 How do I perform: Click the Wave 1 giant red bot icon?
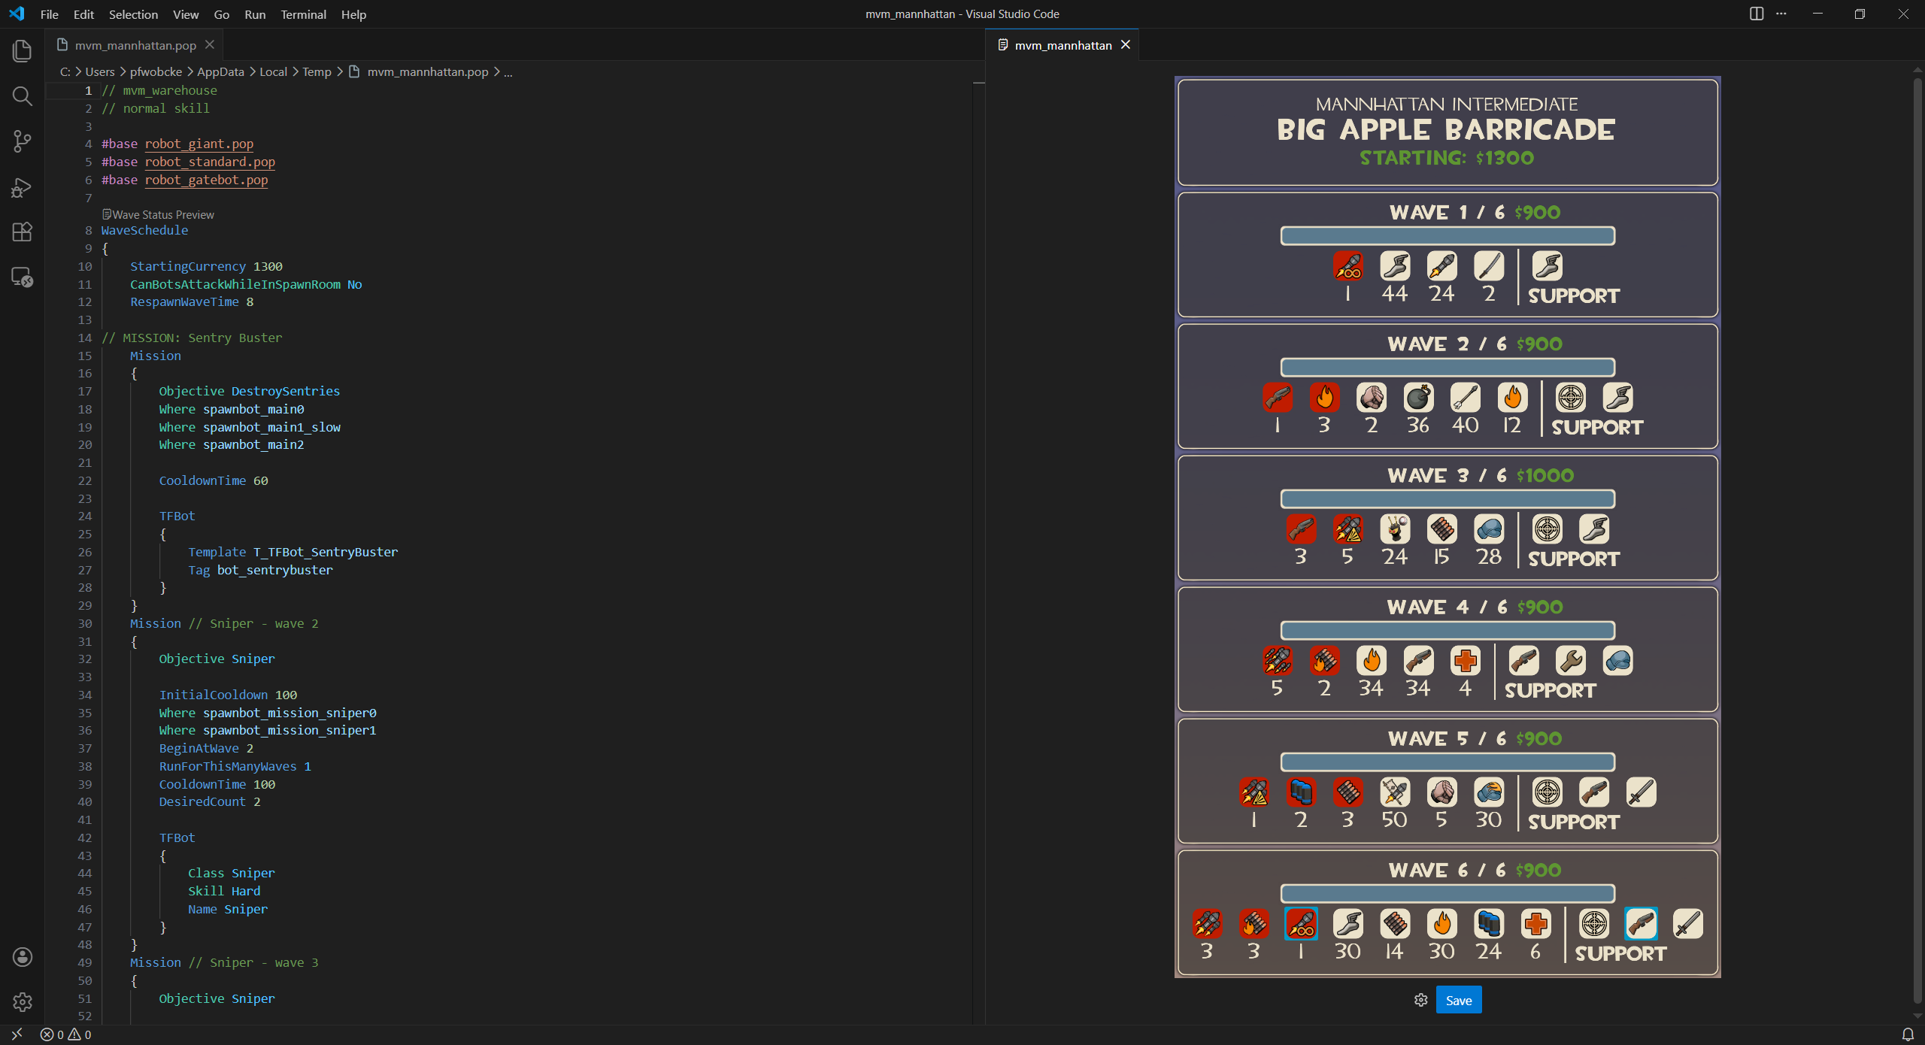click(x=1348, y=266)
